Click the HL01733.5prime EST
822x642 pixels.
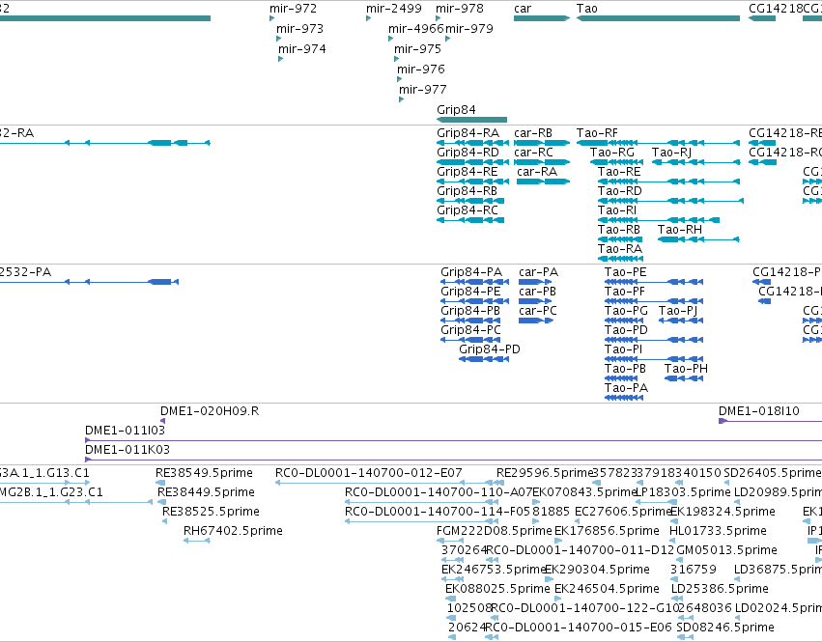674,541
